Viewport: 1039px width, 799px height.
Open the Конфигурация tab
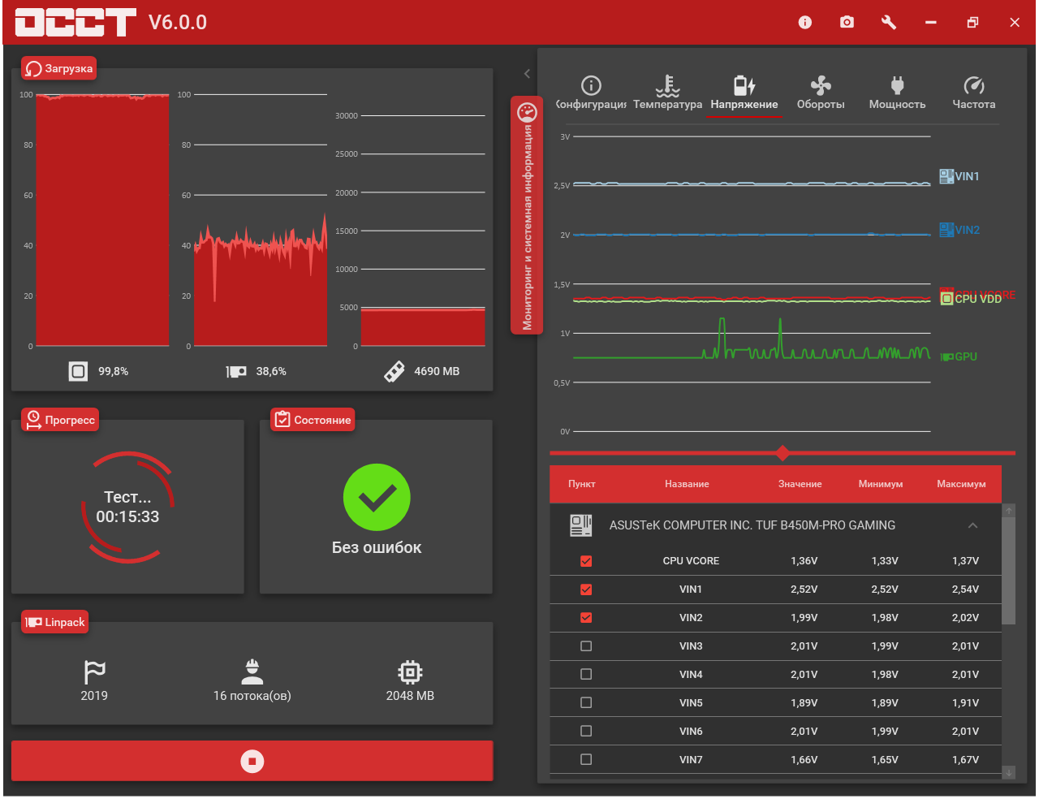click(591, 93)
